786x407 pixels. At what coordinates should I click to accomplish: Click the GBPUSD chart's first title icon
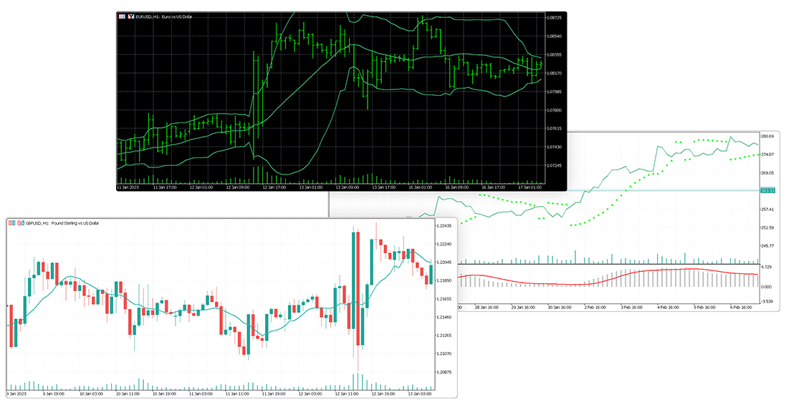pos(12,222)
